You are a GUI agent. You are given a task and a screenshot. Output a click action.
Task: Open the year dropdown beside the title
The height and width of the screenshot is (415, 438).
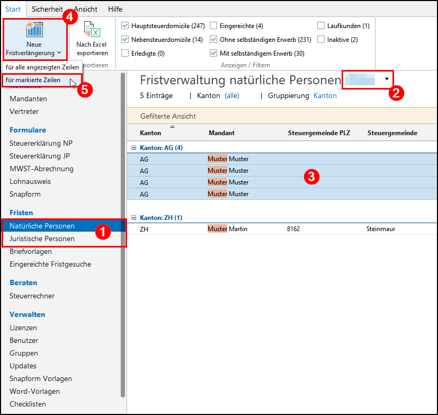point(387,79)
